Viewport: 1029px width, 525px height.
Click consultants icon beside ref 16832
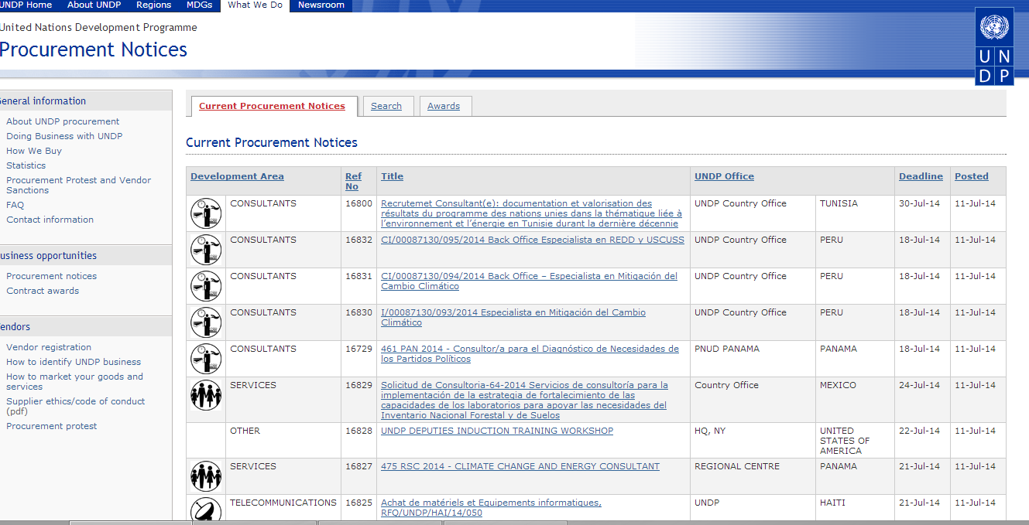point(206,250)
